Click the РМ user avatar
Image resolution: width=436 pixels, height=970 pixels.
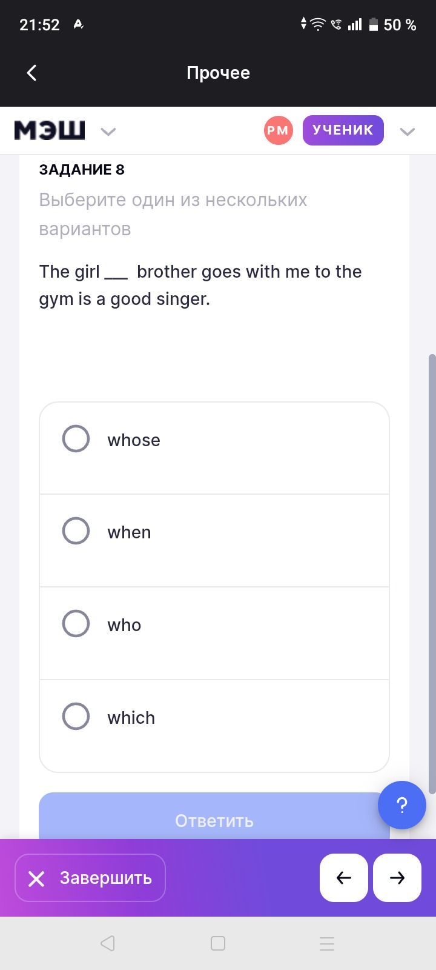pos(279,130)
